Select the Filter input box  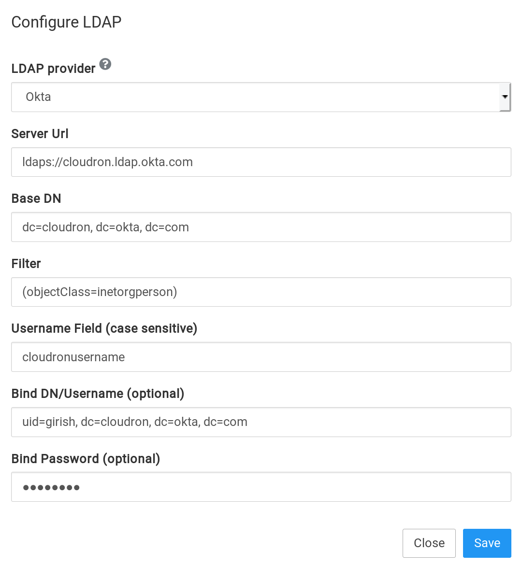click(x=261, y=292)
